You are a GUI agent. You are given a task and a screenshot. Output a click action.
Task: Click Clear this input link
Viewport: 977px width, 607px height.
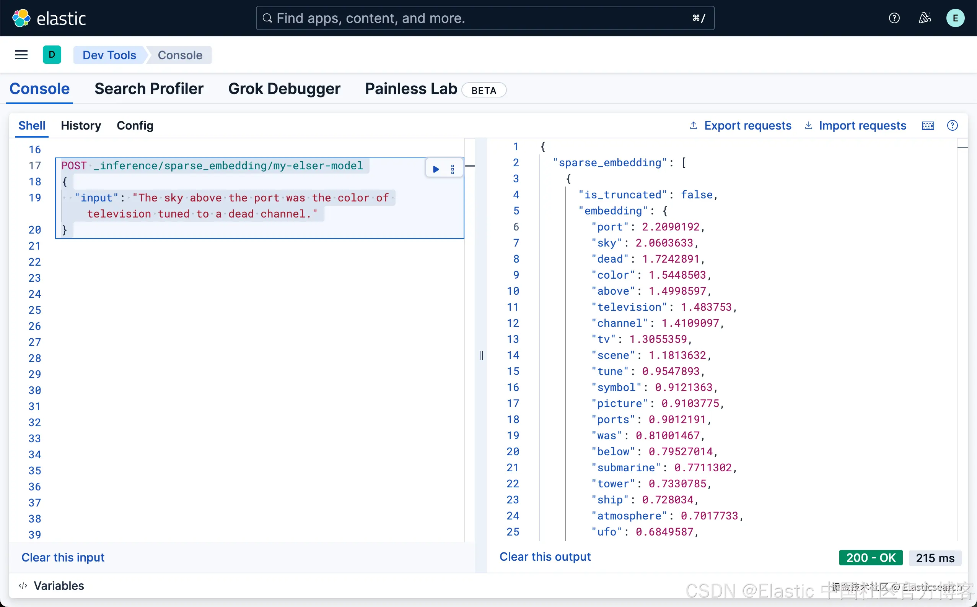(63, 558)
